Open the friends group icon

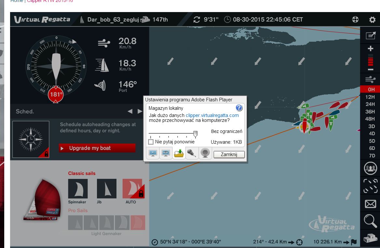[x=370, y=168]
